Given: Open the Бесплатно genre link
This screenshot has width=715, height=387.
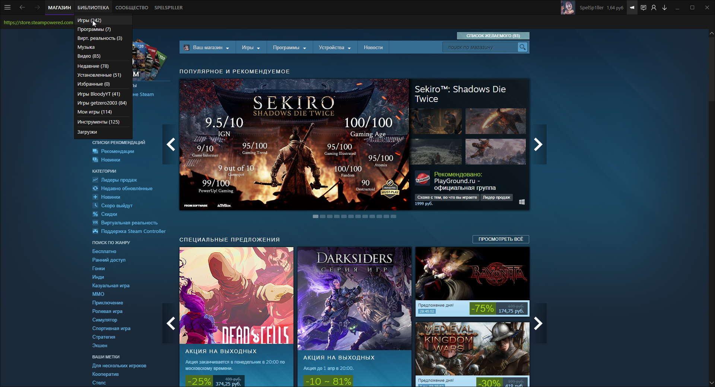Looking at the screenshot, I should (x=104, y=252).
